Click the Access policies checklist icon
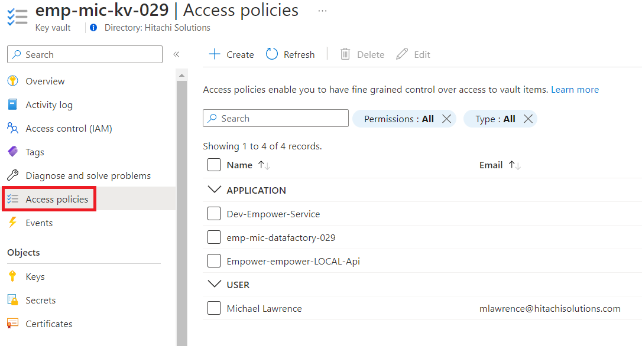Viewport: 642px width, 346px height. (x=12, y=199)
